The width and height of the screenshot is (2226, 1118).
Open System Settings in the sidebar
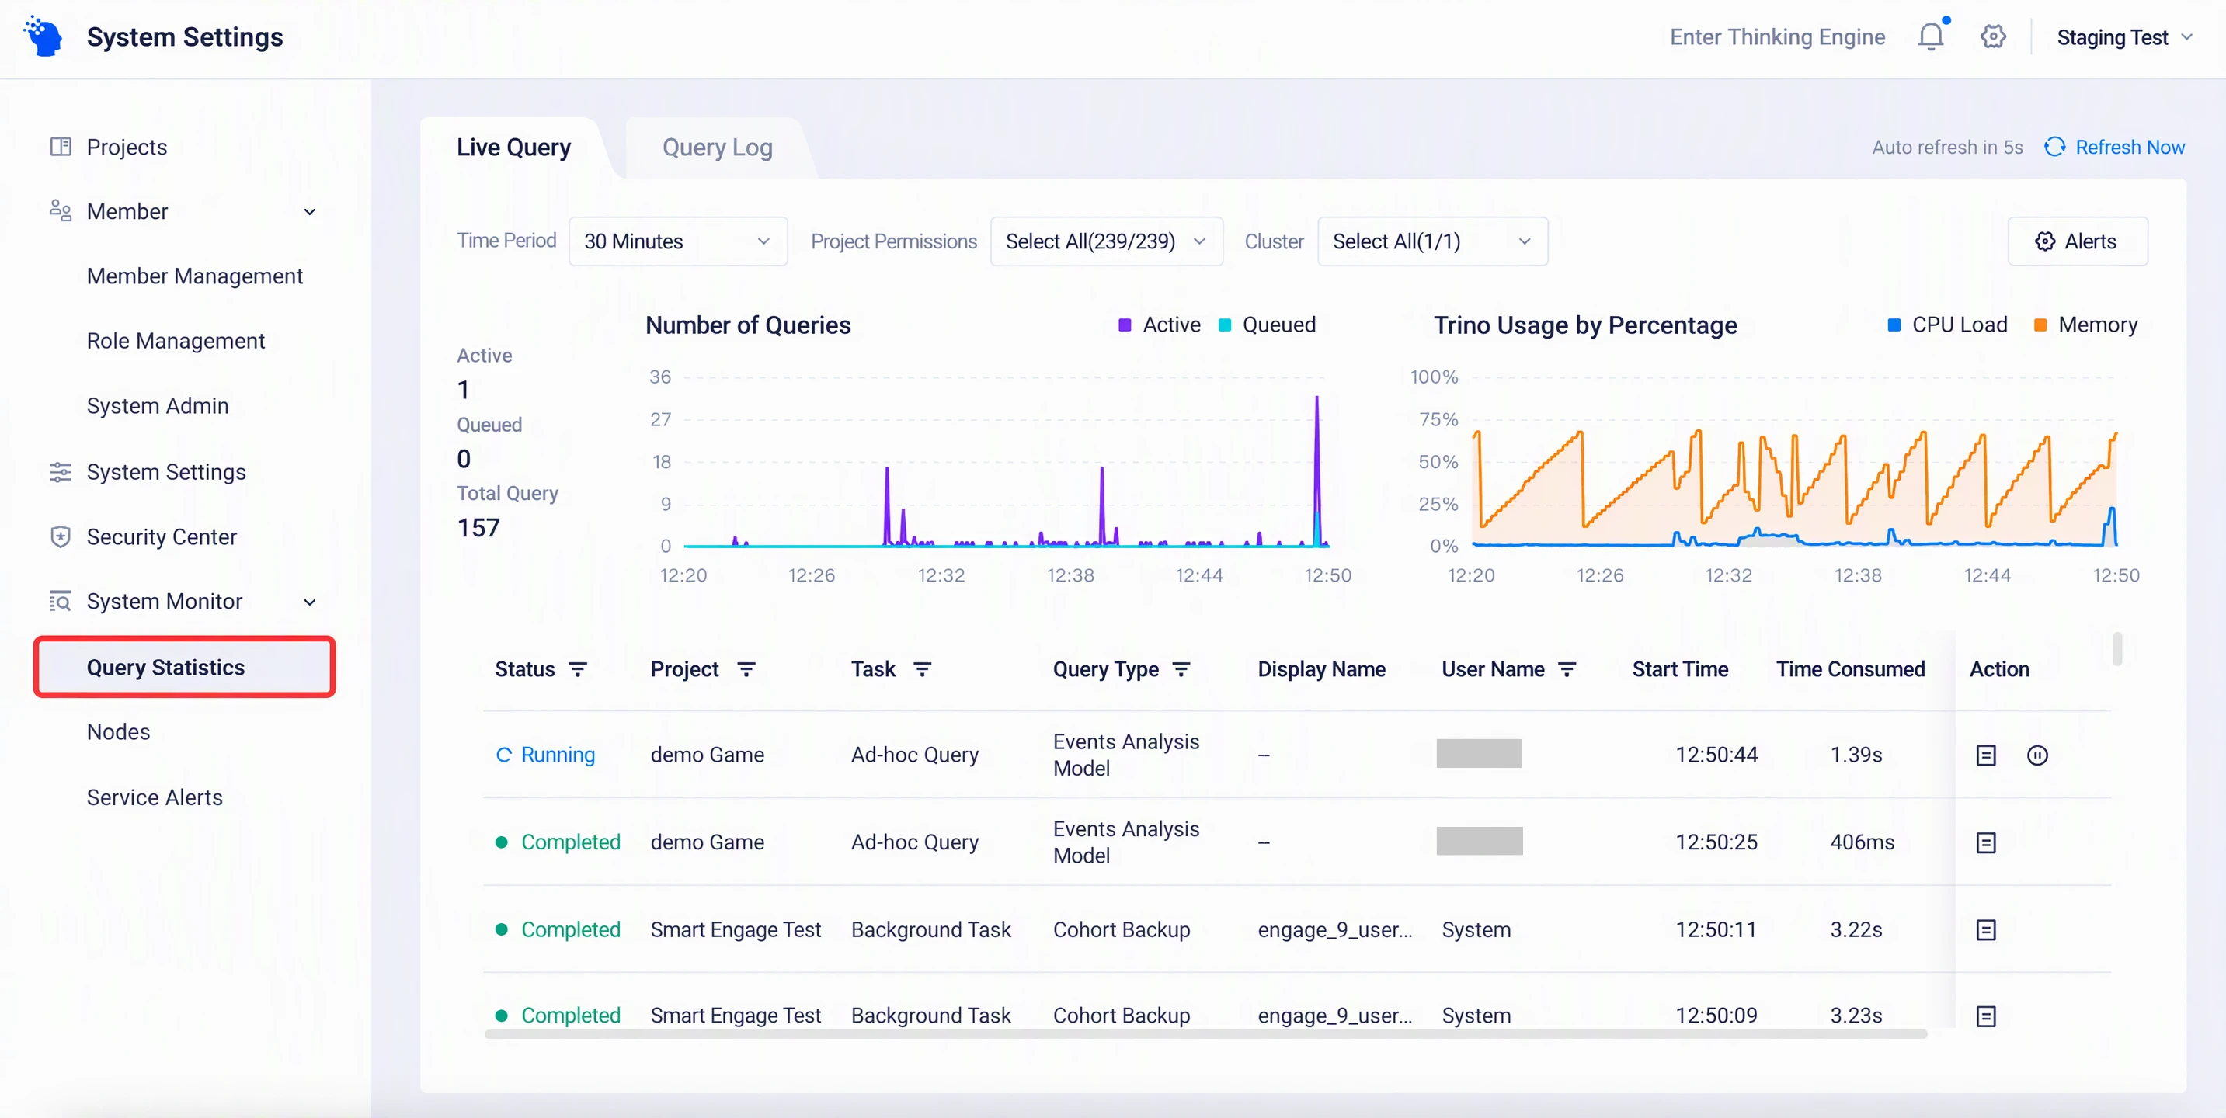(x=166, y=472)
